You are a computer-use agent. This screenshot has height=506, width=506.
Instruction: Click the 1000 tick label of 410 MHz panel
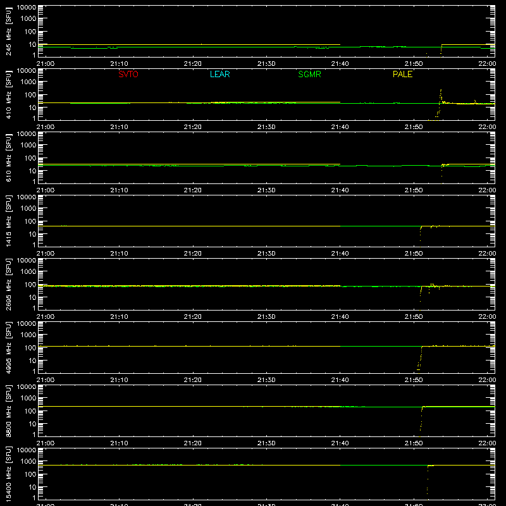(28, 82)
